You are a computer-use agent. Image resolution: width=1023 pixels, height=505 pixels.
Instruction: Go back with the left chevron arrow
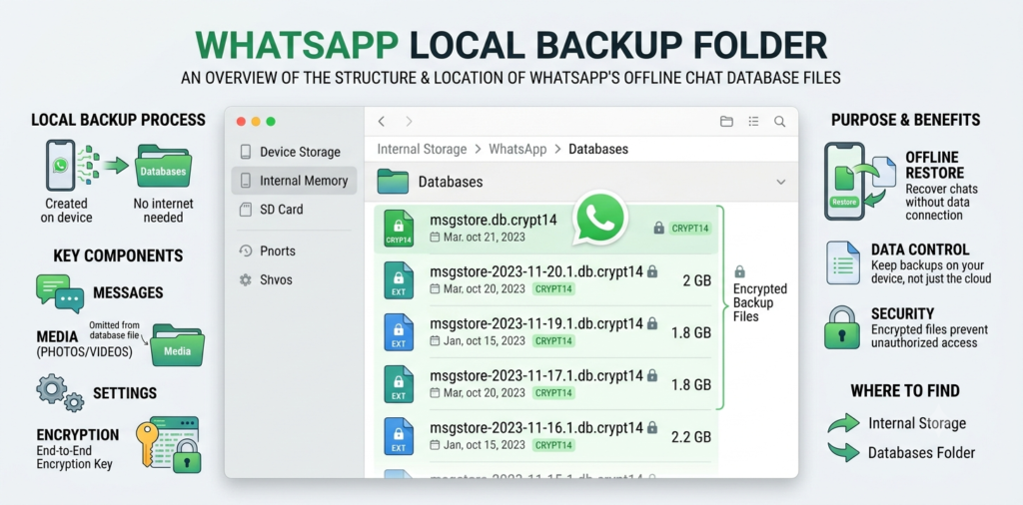tap(382, 121)
